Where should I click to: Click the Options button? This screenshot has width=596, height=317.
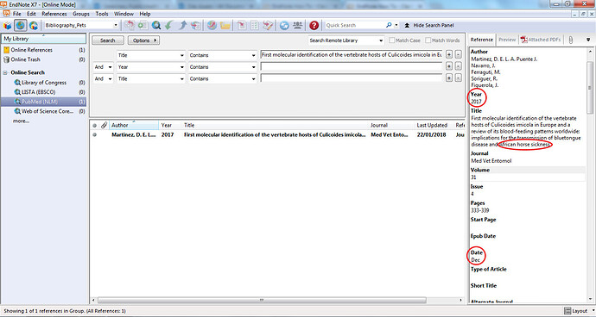143,40
